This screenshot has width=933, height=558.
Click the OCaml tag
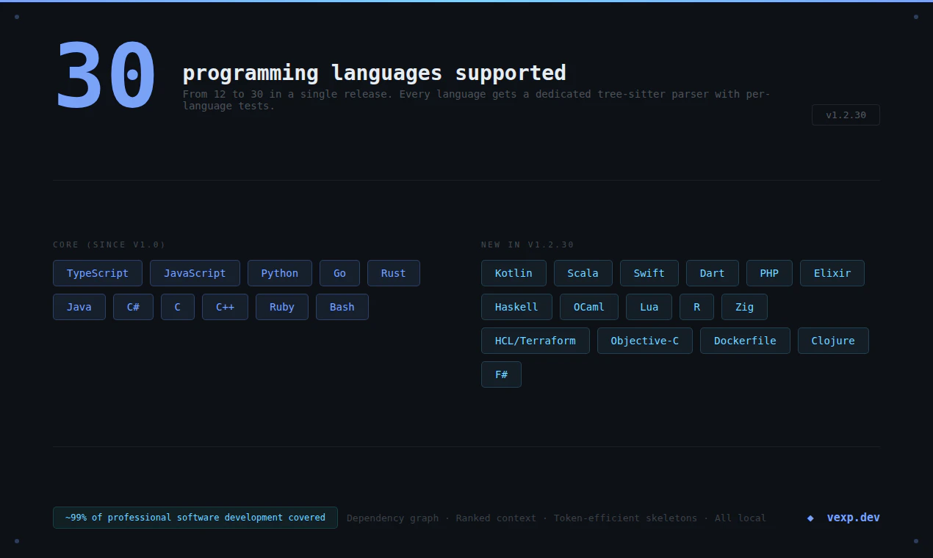[589, 307]
